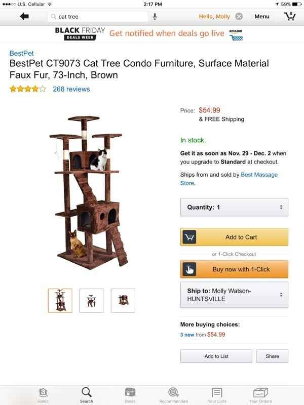Open the Quantity dropdown

point(234,207)
